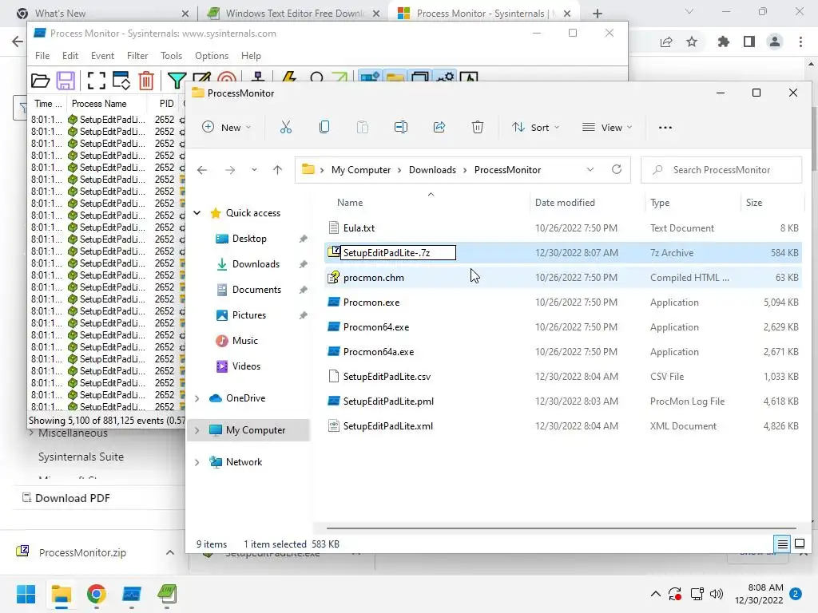Click Downloads in the address breadcrumb
Screen dimensions: 818x613
tap(432, 170)
